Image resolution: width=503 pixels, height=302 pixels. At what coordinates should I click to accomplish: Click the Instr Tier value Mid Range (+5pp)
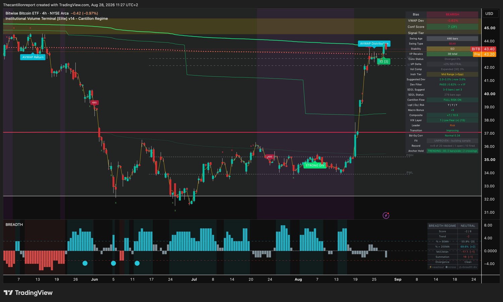click(452, 74)
